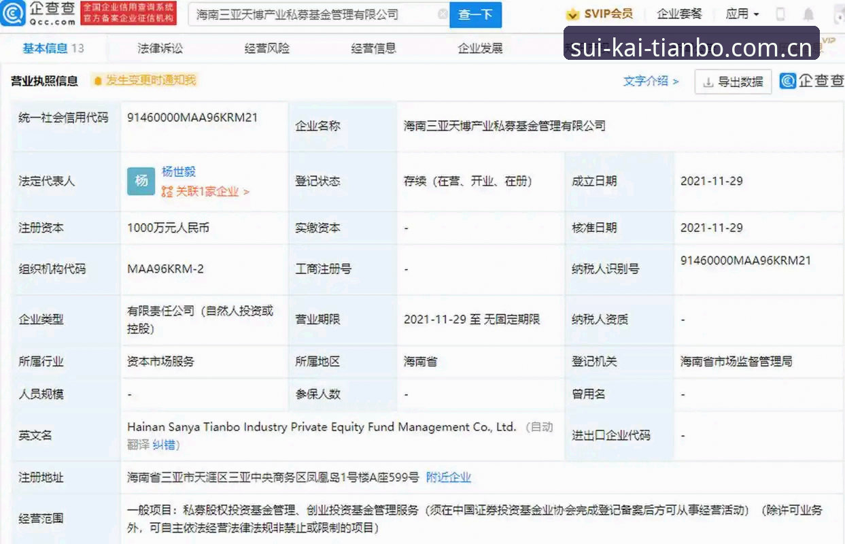Click the 查一下 search button
Image resolution: width=845 pixels, height=544 pixels.
(475, 14)
